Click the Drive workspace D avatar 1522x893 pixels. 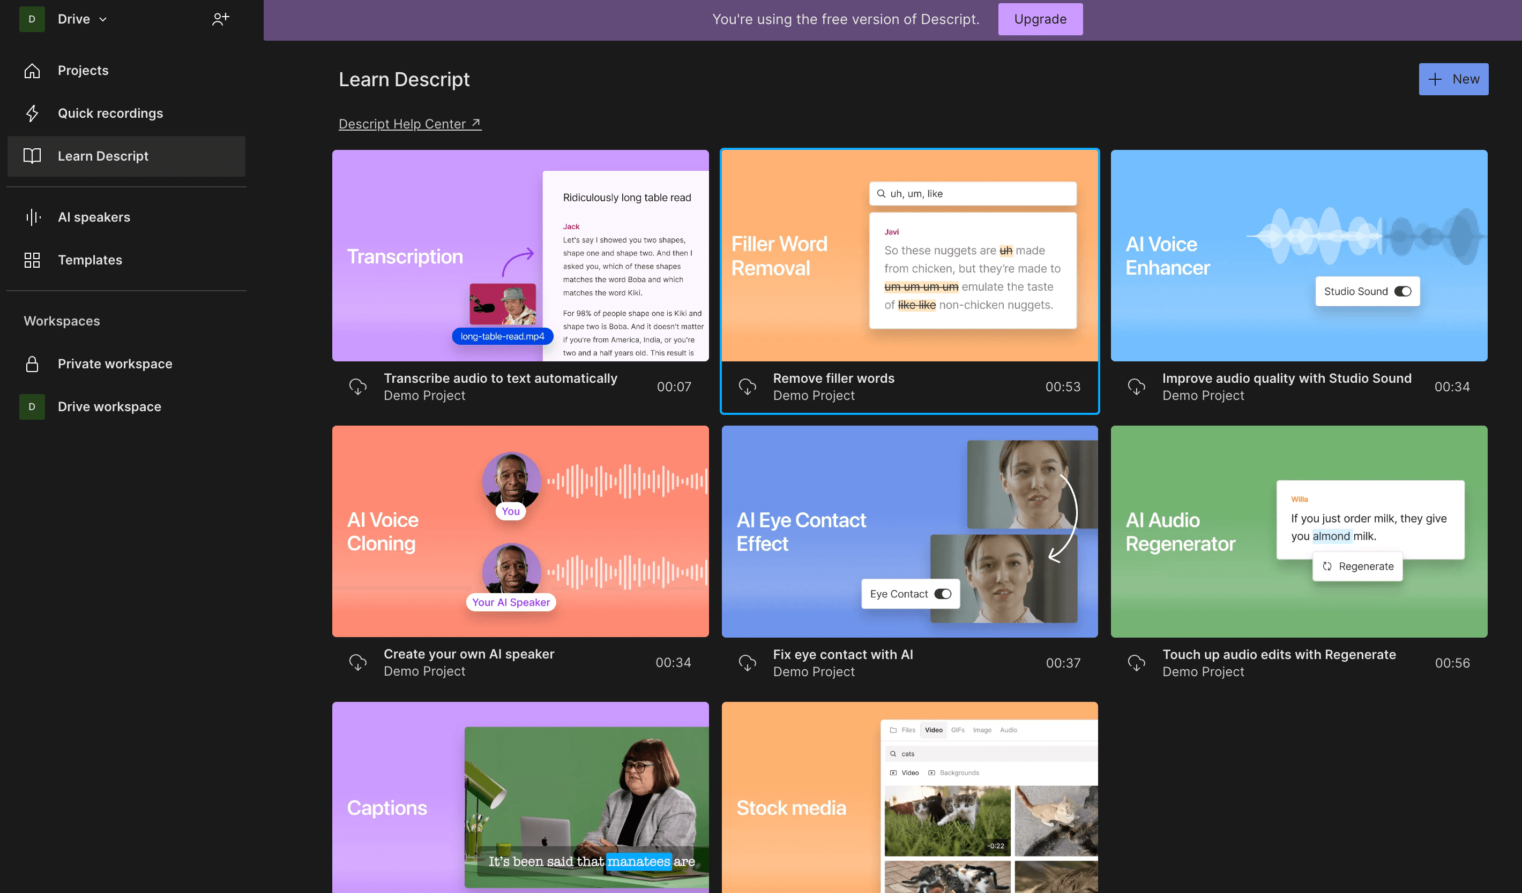pos(32,407)
